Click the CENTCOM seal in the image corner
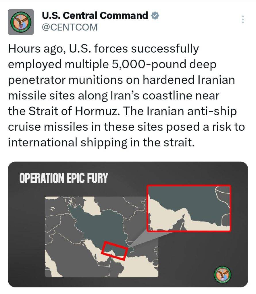 pos(224,274)
